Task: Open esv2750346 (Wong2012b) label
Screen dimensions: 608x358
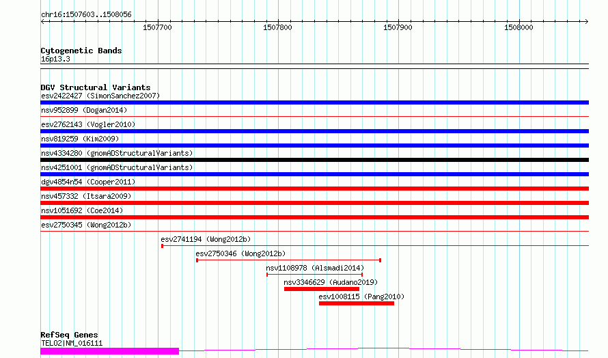Action: 240,253
